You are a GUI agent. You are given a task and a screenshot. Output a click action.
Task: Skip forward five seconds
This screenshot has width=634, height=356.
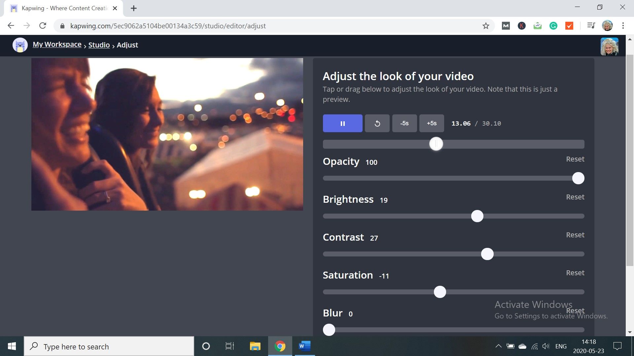pyautogui.click(x=431, y=123)
